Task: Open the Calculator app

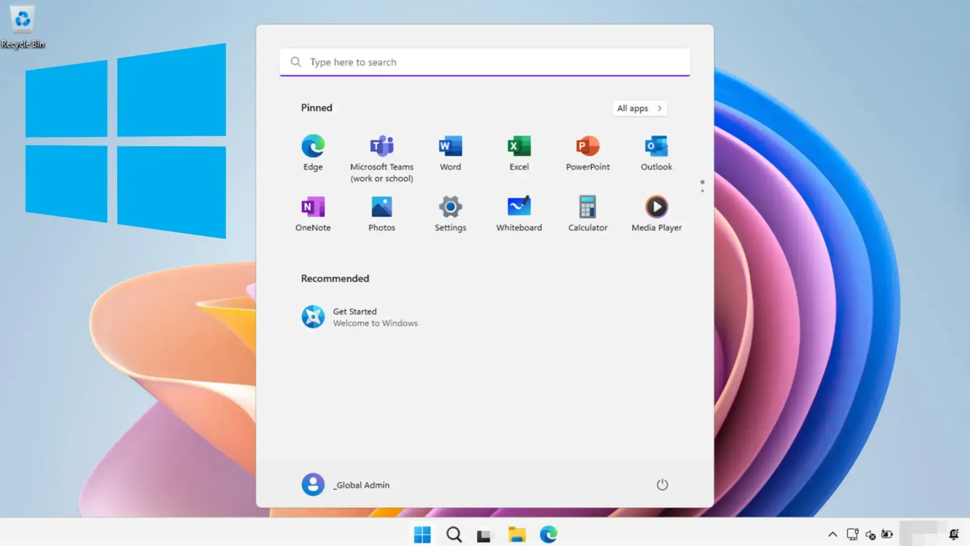Action: pos(588,212)
